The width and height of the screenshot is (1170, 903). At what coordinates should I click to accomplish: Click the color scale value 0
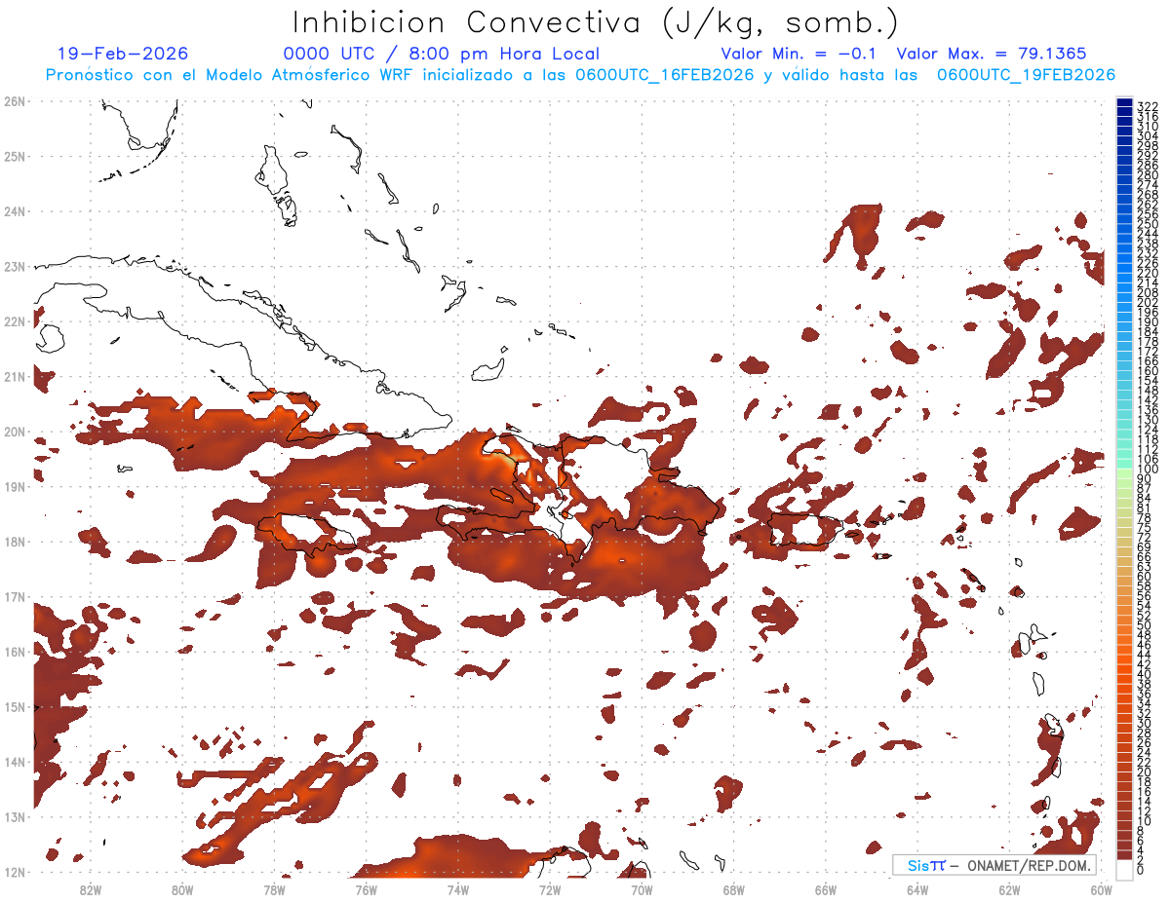(x=1141, y=870)
